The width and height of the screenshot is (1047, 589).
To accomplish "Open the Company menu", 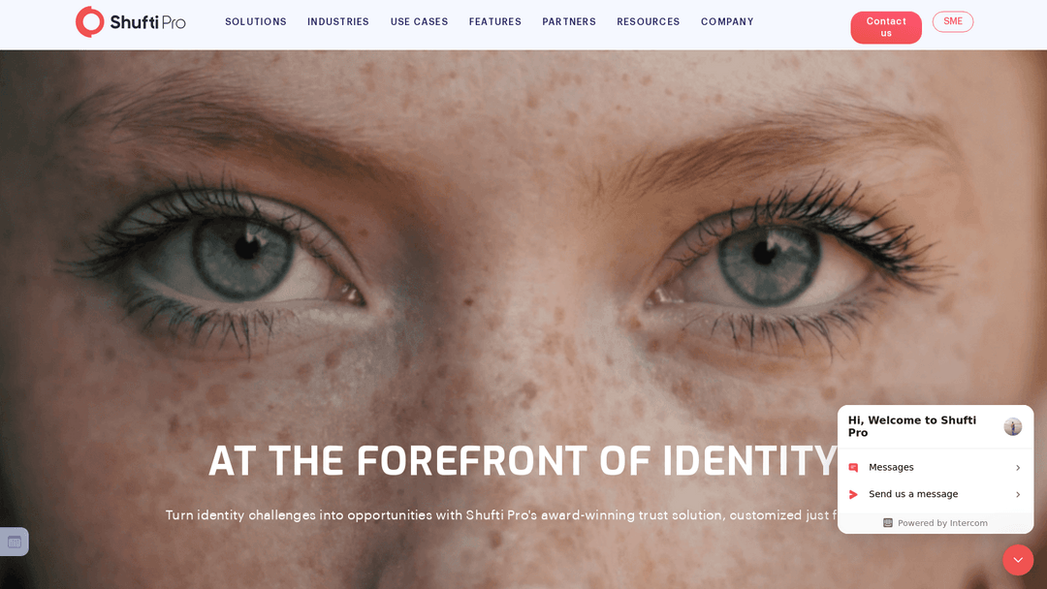I will click(727, 22).
